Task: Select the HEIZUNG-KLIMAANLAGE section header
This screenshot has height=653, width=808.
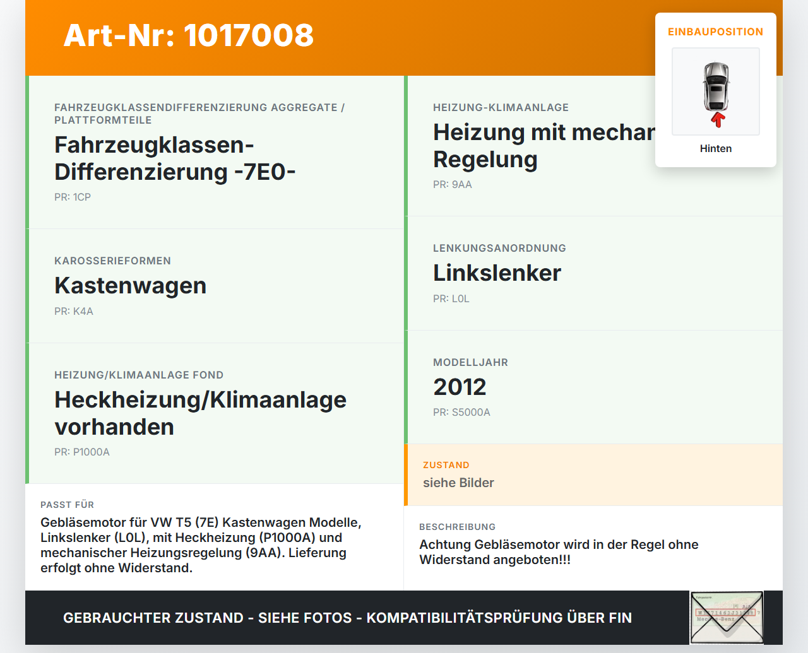Action: pos(501,107)
